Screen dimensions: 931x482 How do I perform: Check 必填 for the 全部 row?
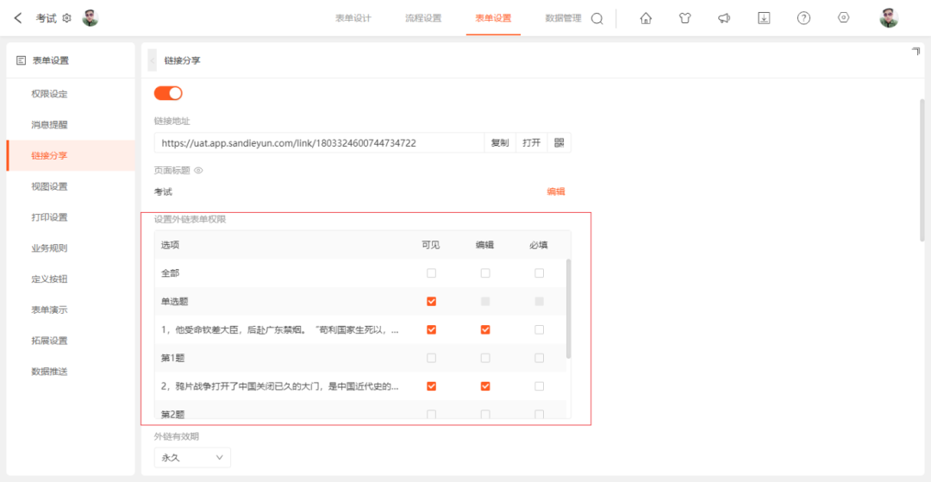[539, 273]
